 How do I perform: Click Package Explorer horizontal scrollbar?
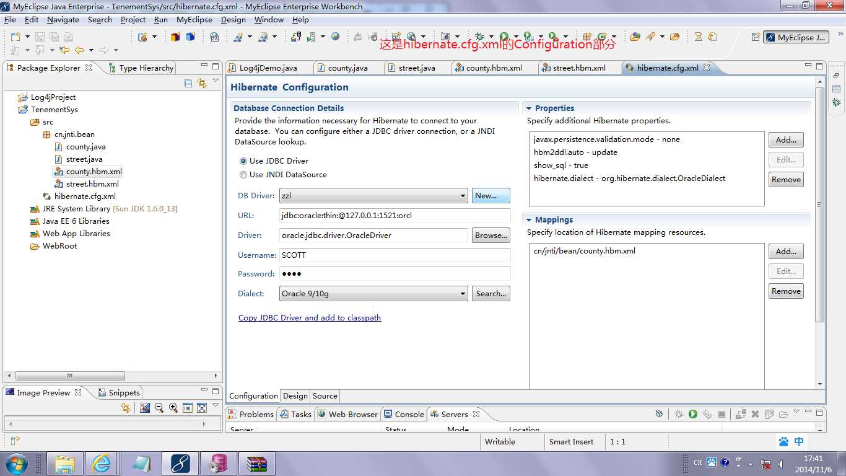[x=70, y=376]
